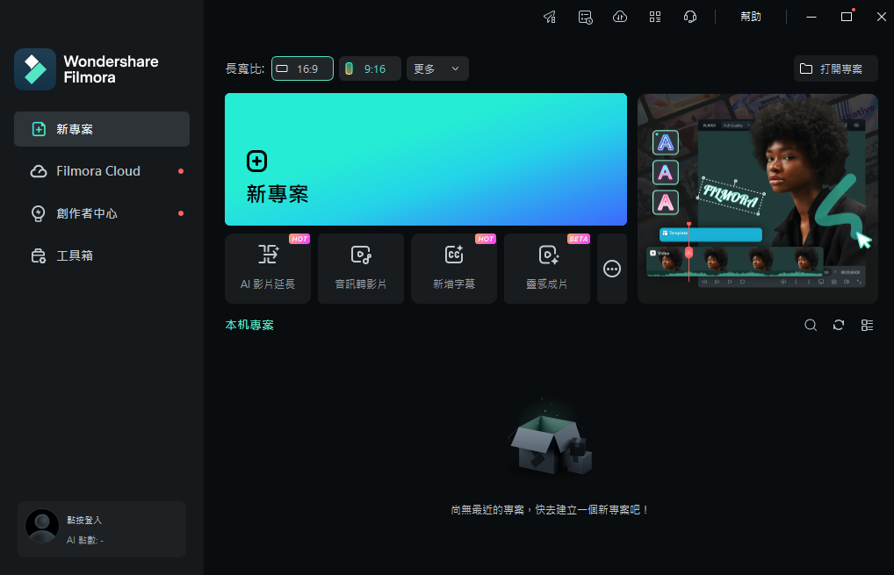894x575 pixels.
Task: Click the 打開專案 button
Action: coord(835,69)
